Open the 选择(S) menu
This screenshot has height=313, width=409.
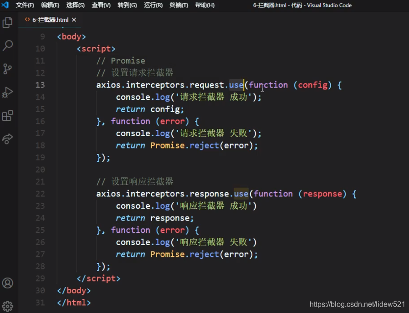pyautogui.click(x=76, y=5)
